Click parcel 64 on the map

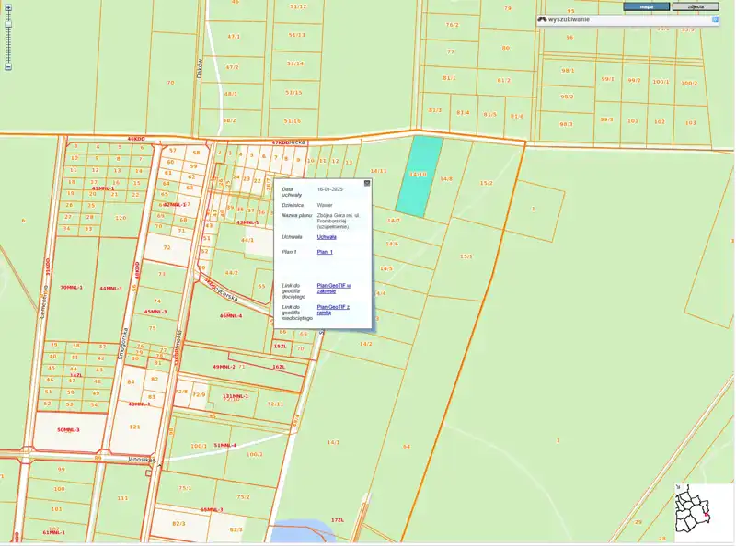(x=406, y=447)
